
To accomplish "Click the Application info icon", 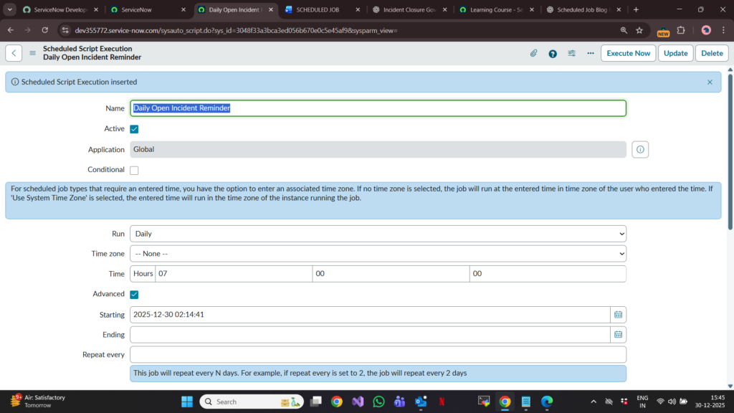I will (x=640, y=149).
